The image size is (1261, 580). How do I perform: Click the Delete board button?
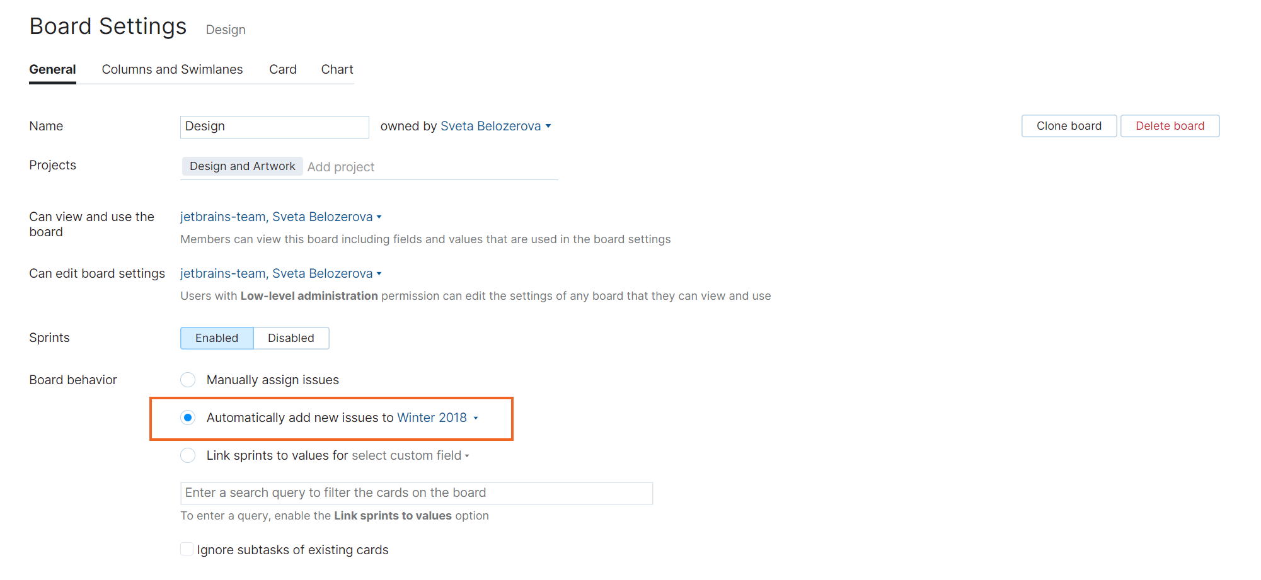(1169, 126)
